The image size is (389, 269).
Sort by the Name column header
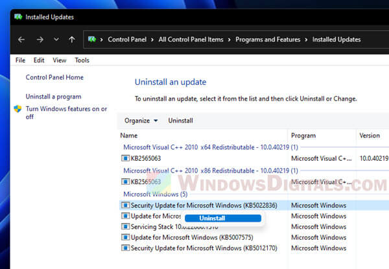coord(129,135)
